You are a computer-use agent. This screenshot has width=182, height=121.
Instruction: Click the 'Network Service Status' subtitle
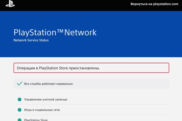click(31, 40)
